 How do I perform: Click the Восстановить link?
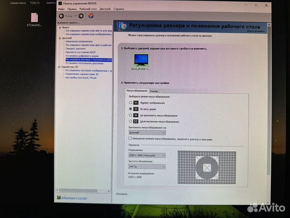tap(256, 31)
